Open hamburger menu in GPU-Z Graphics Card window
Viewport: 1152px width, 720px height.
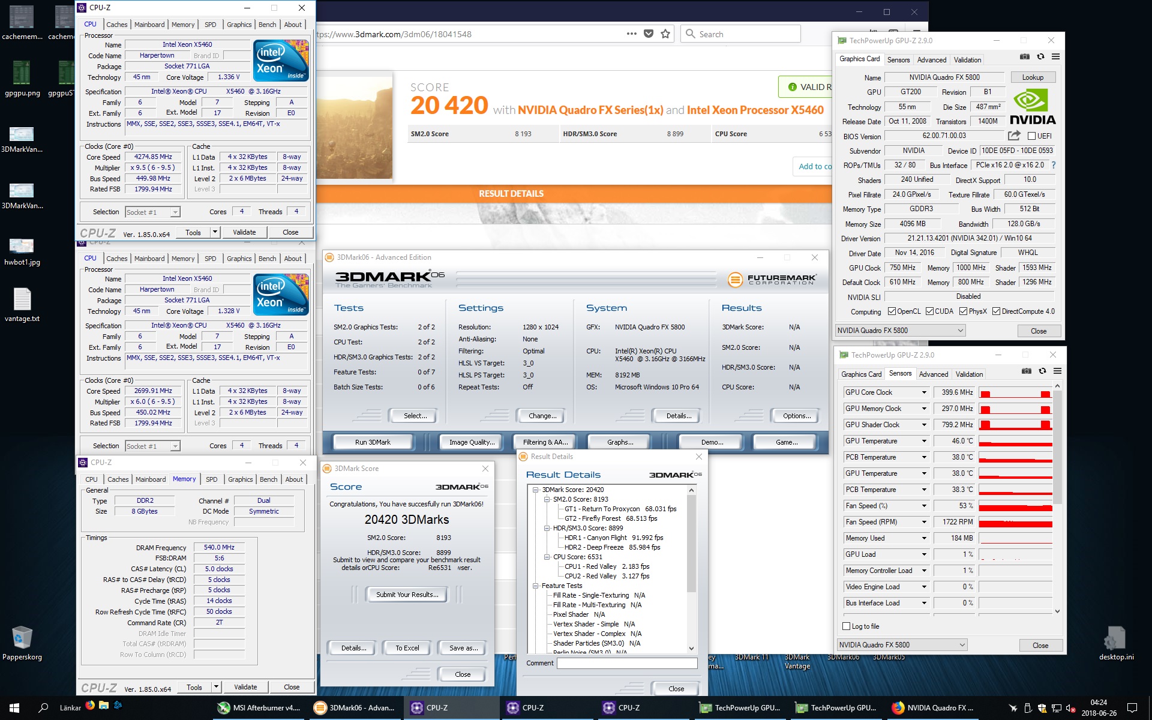coord(1055,56)
